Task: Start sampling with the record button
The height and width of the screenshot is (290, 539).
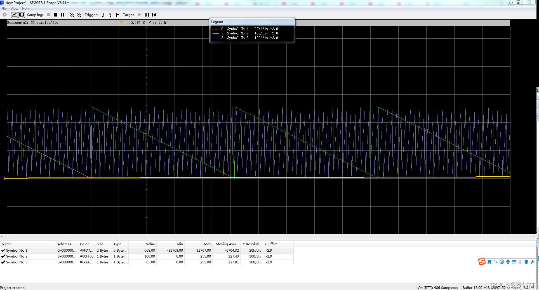Action: (48, 15)
